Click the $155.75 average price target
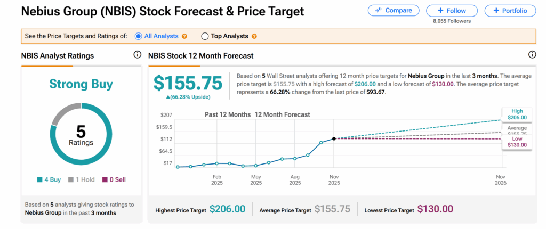Viewport: 546px width, 229px height. (x=188, y=83)
